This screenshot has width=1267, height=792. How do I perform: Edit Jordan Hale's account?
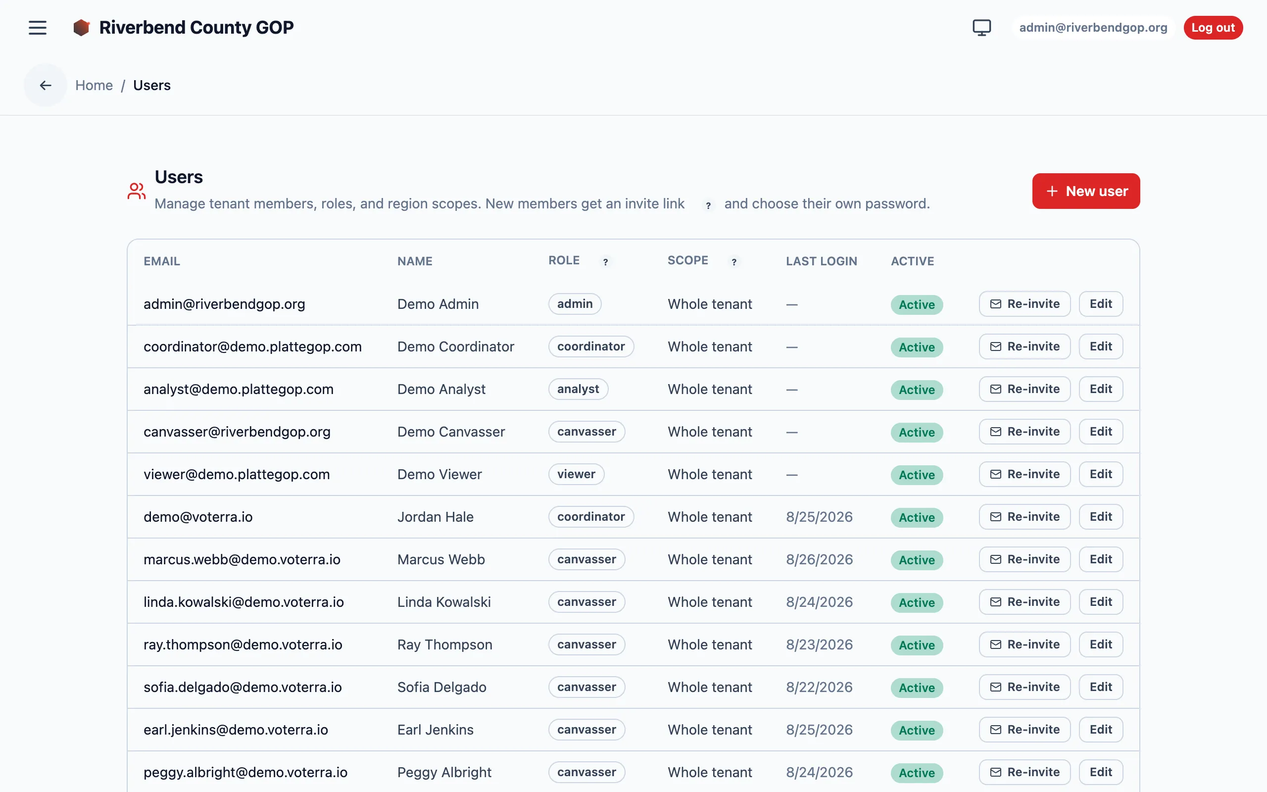pos(1101,516)
